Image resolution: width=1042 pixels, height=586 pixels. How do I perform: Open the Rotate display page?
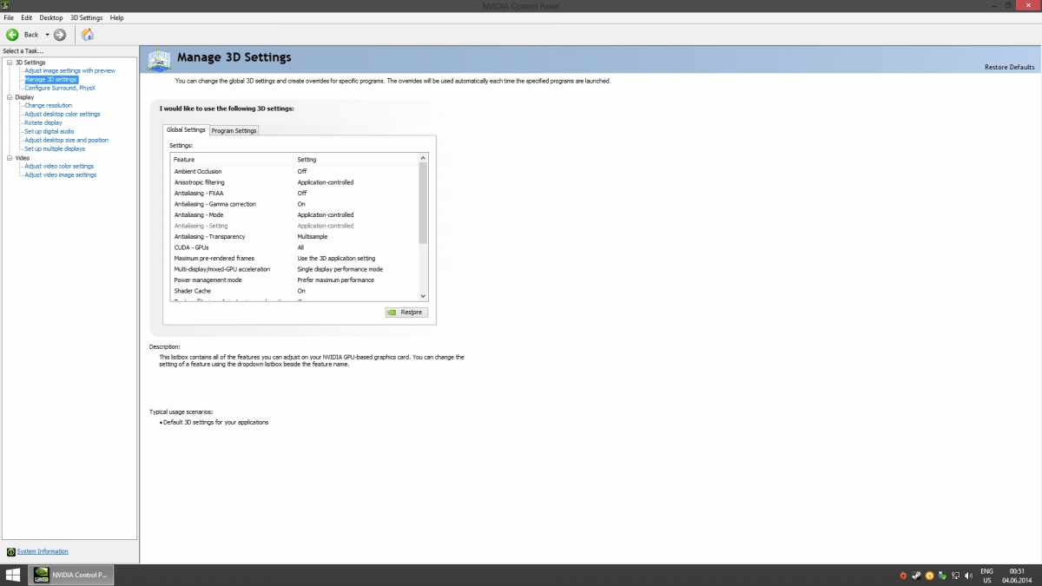(x=43, y=122)
